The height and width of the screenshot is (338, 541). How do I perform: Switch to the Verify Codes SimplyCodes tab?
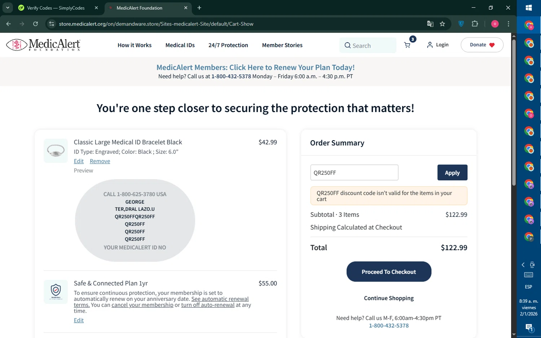[x=56, y=8]
